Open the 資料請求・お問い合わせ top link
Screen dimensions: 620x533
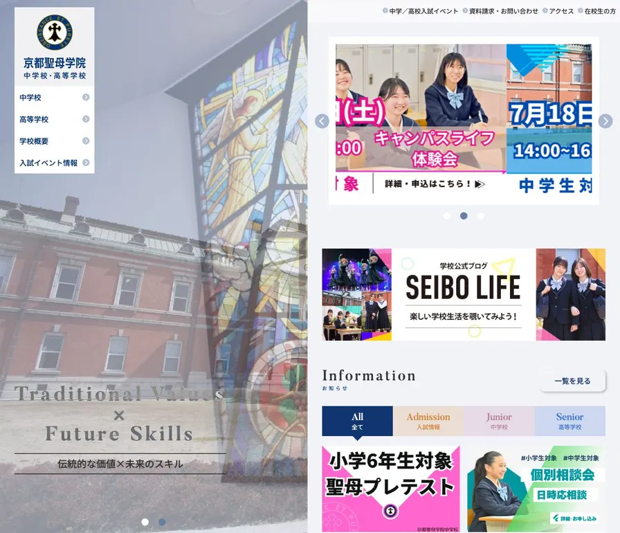[503, 11]
